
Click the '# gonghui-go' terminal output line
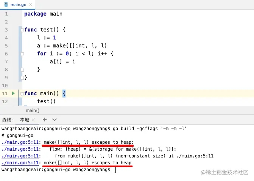coord(17,135)
